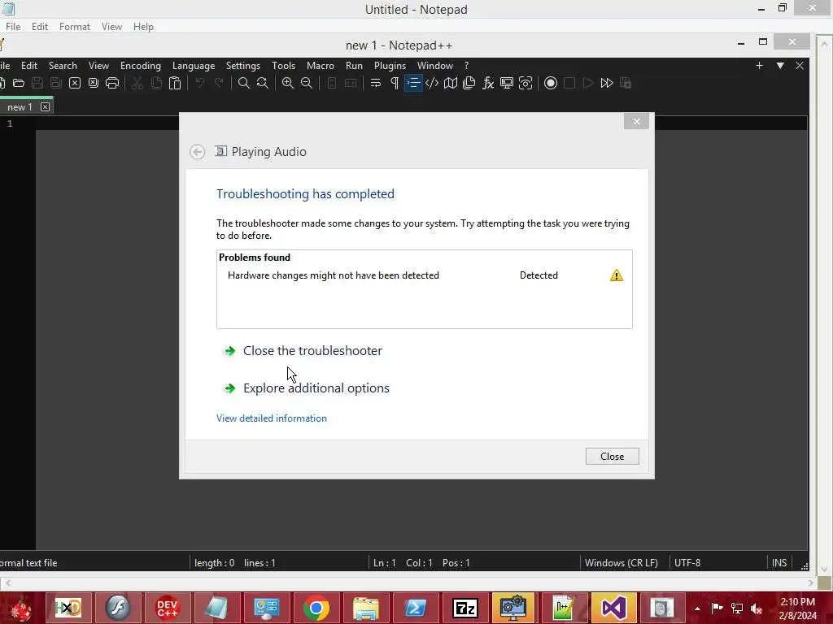Click the Save All icon in Notepad++ toolbar
This screenshot has width=833, height=624.
pyautogui.click(x=56, y=83)
